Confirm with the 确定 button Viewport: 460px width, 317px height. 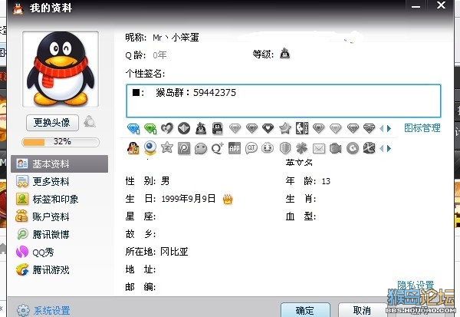(x=305, y=310)
